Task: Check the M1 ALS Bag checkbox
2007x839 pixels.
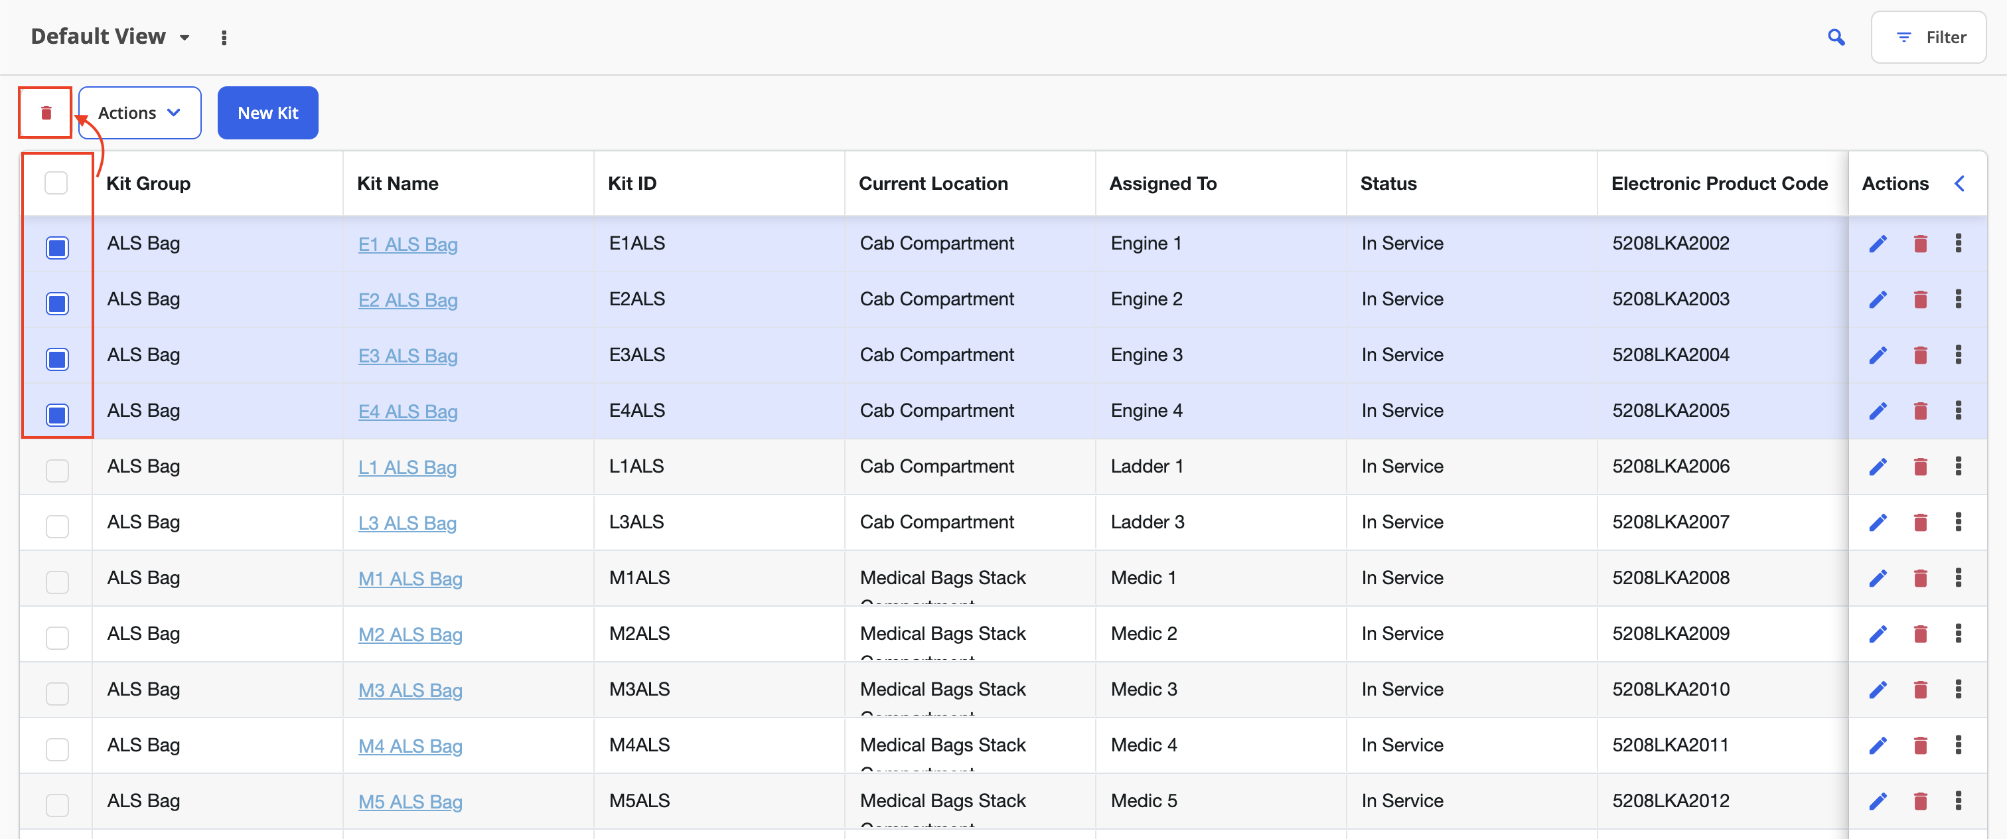Action: coord(57,582)
